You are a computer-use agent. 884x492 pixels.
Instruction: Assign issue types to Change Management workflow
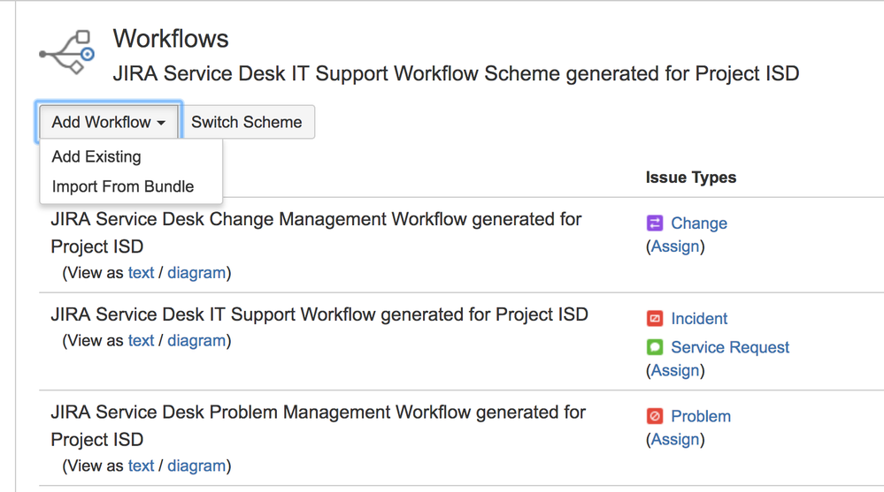[x=675, y=246]
